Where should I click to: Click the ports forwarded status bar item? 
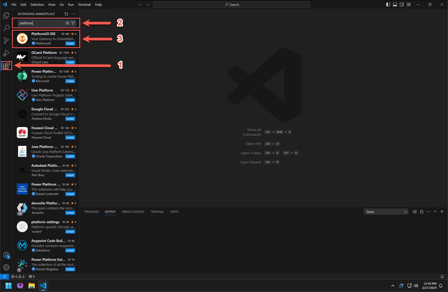tap(32, 276)
